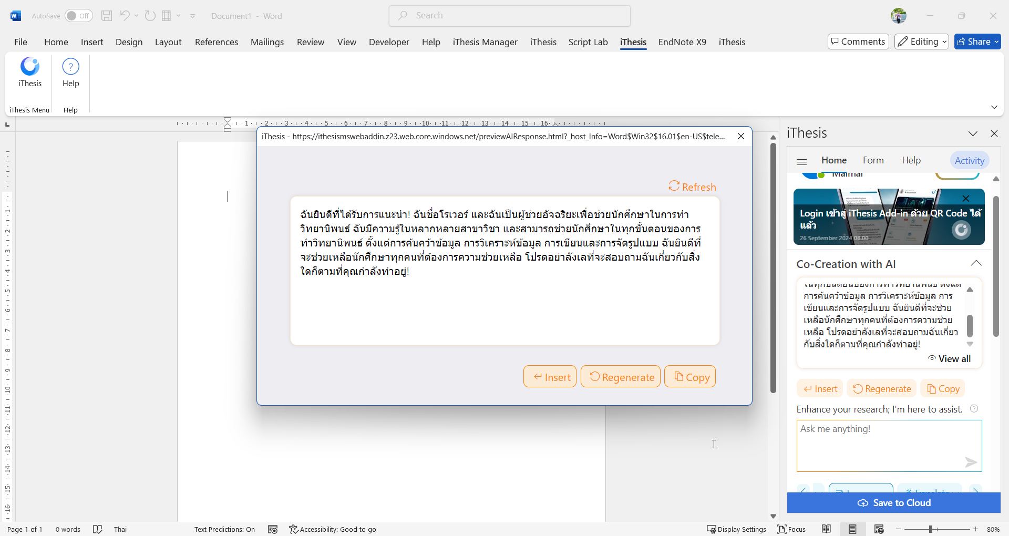Click the Thai language indicator
Viewport: 1009px width, 536px height.
pyautogui.click(x=120, y=529)
